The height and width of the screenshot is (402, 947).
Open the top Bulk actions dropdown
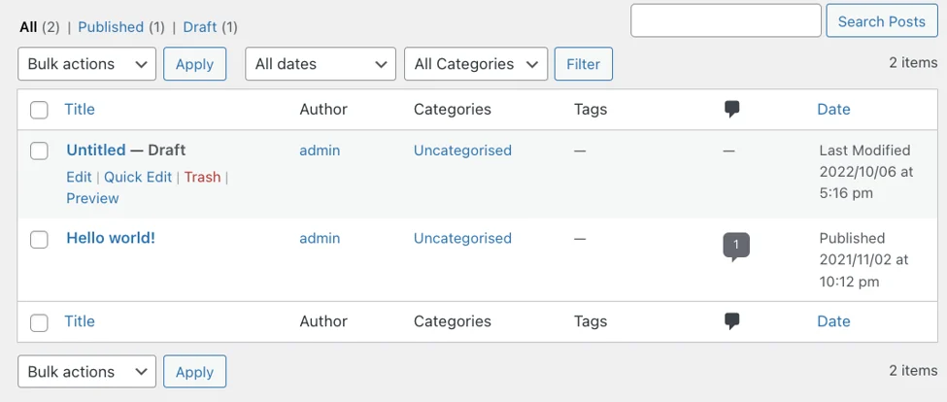click(87, 64)
